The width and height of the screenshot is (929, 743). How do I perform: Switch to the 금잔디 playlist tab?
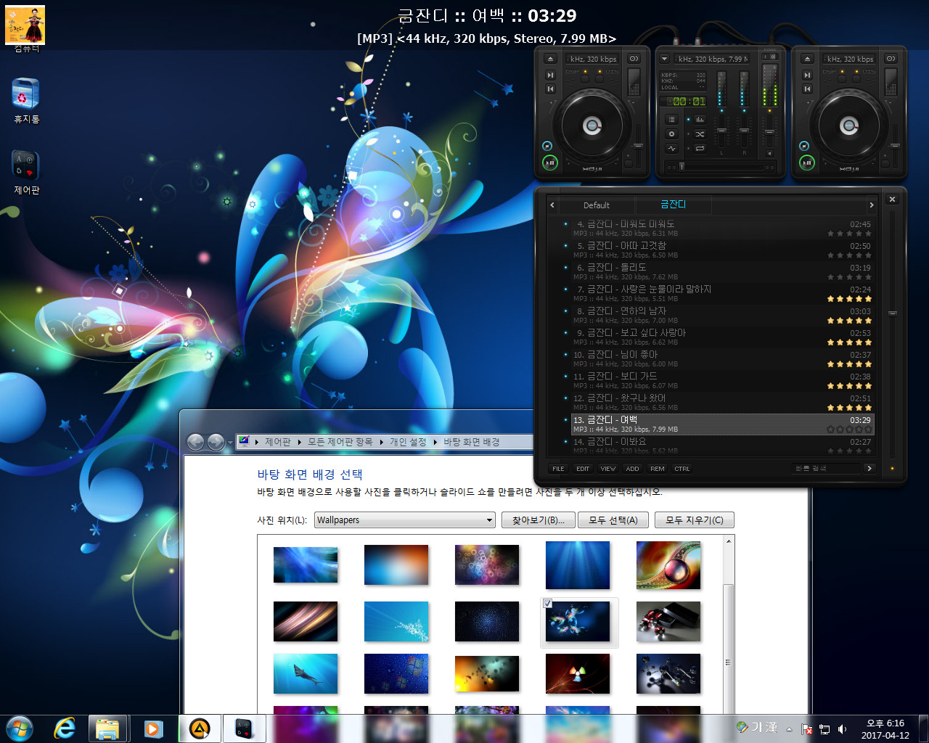tap(673, 205)
